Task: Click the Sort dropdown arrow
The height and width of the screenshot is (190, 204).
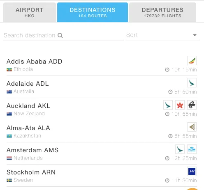Action: (195, 35)
